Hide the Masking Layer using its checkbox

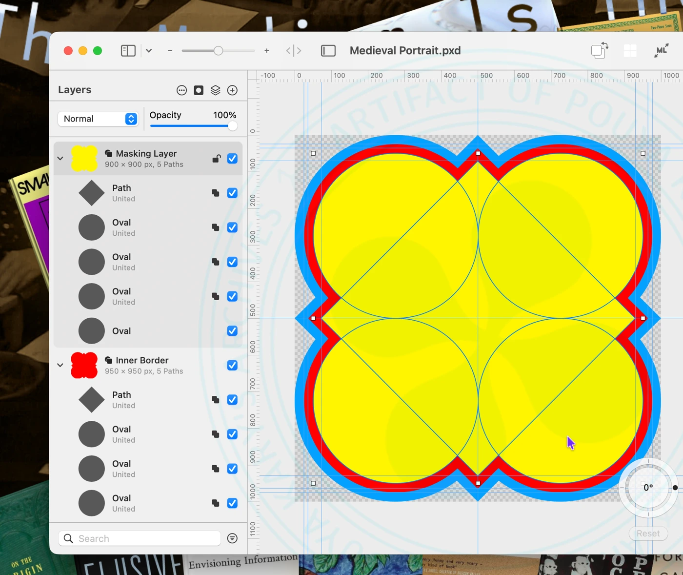(232, 159)
